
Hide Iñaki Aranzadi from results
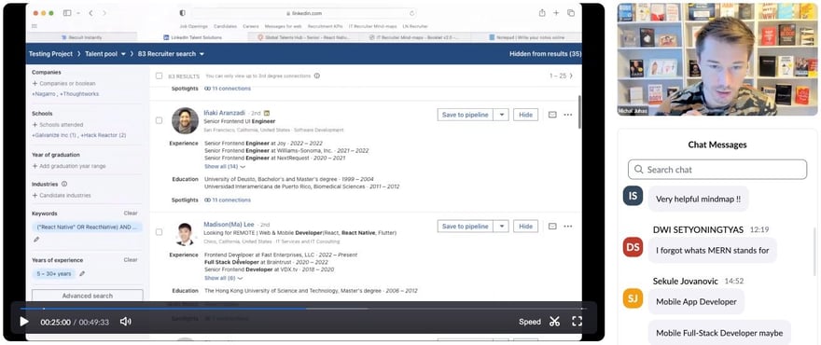pos(525,115)
